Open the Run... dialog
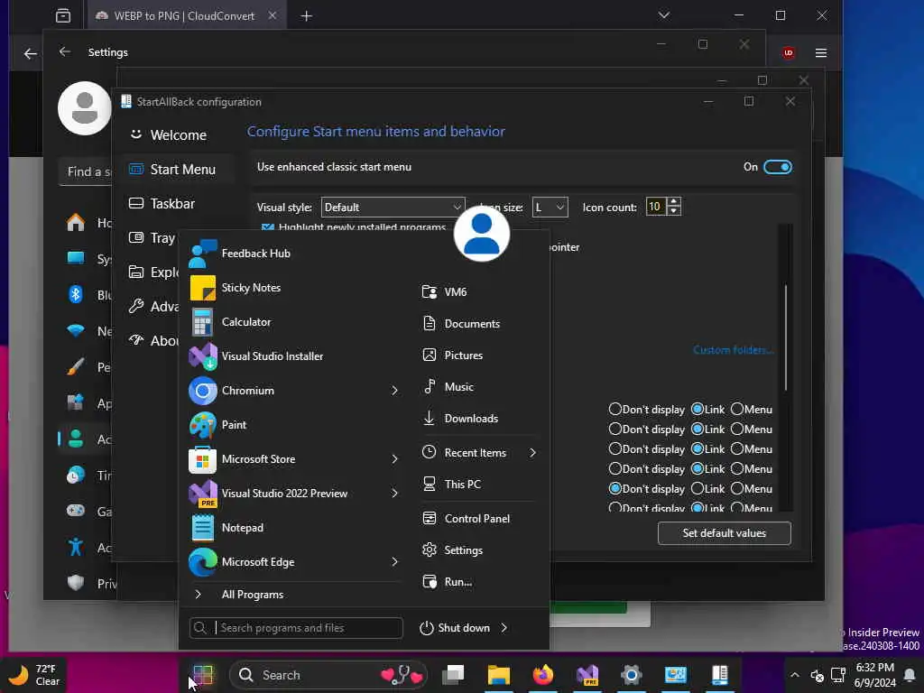 [447, 582]
